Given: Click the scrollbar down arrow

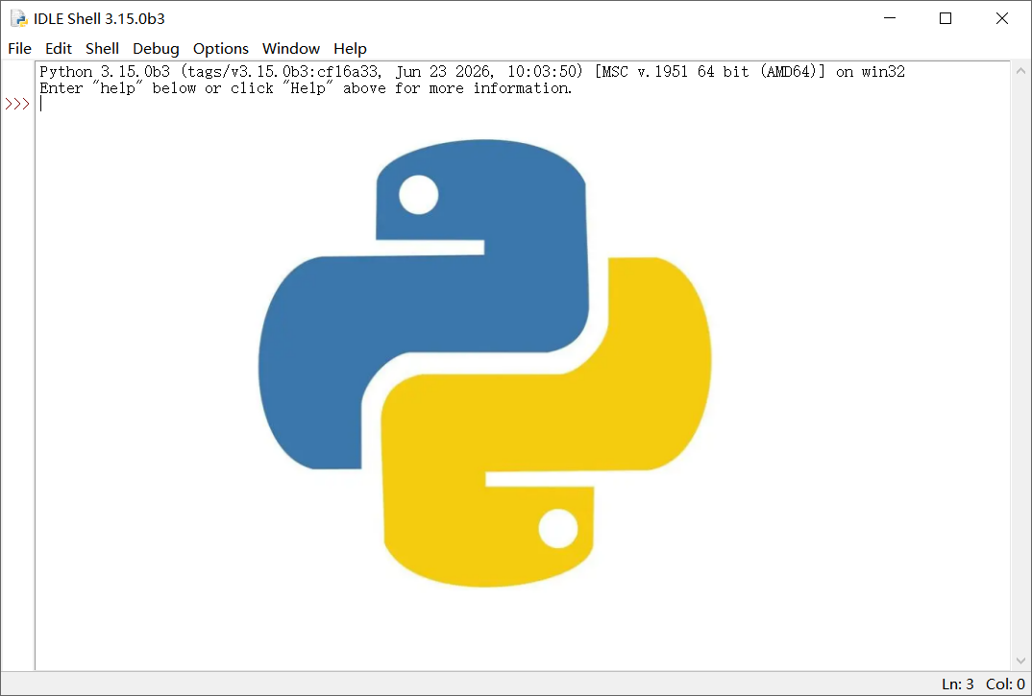Looking at the screenshot, I should pyautogui.click(x=1020, y=660).
